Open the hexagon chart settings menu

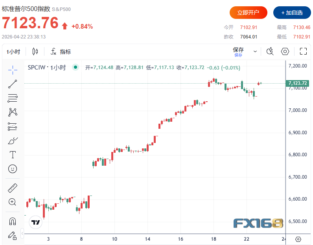click(285, 51)
